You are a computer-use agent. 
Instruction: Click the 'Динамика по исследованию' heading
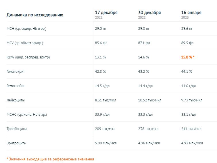35,15
